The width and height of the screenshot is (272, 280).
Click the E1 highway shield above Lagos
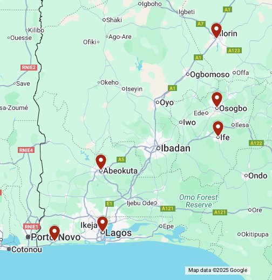coord(110,204)
